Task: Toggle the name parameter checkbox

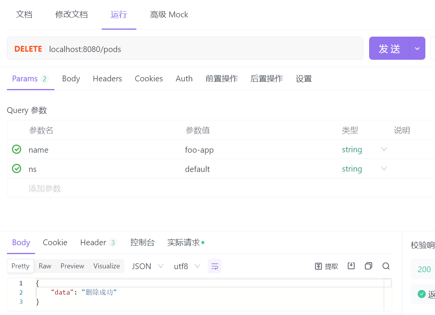Action: (x=17, y=150)
